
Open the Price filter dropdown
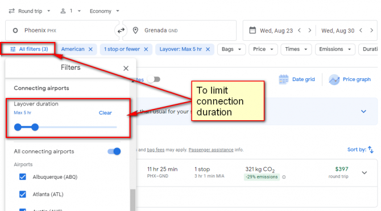tap(263, 49)
